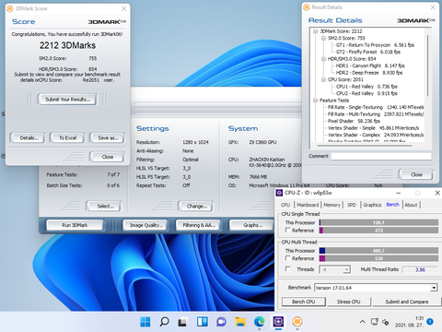
Task: Open Filtering & AA options
Action: click(198, 225)
